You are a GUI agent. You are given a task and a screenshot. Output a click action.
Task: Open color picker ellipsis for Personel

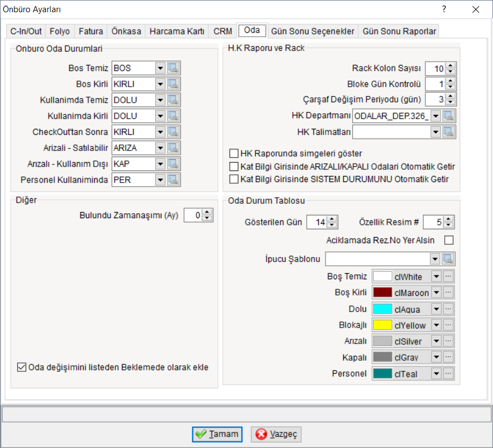(x=448, y=374)
